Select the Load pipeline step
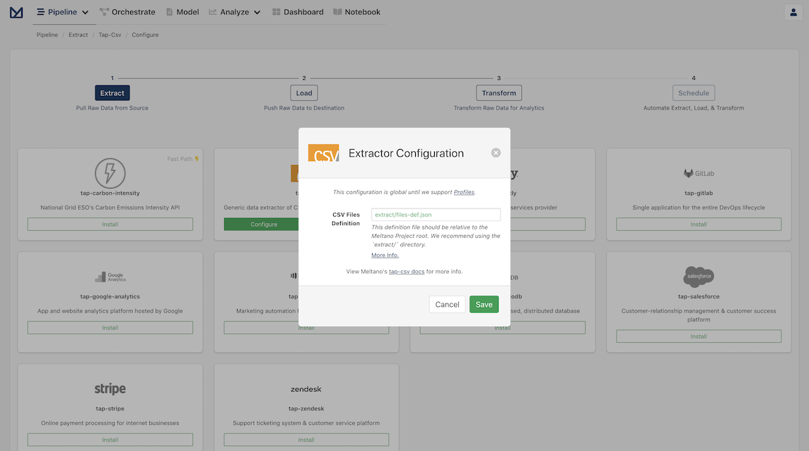The height and width of the screenshot is (451, 809). coord(304,93)
